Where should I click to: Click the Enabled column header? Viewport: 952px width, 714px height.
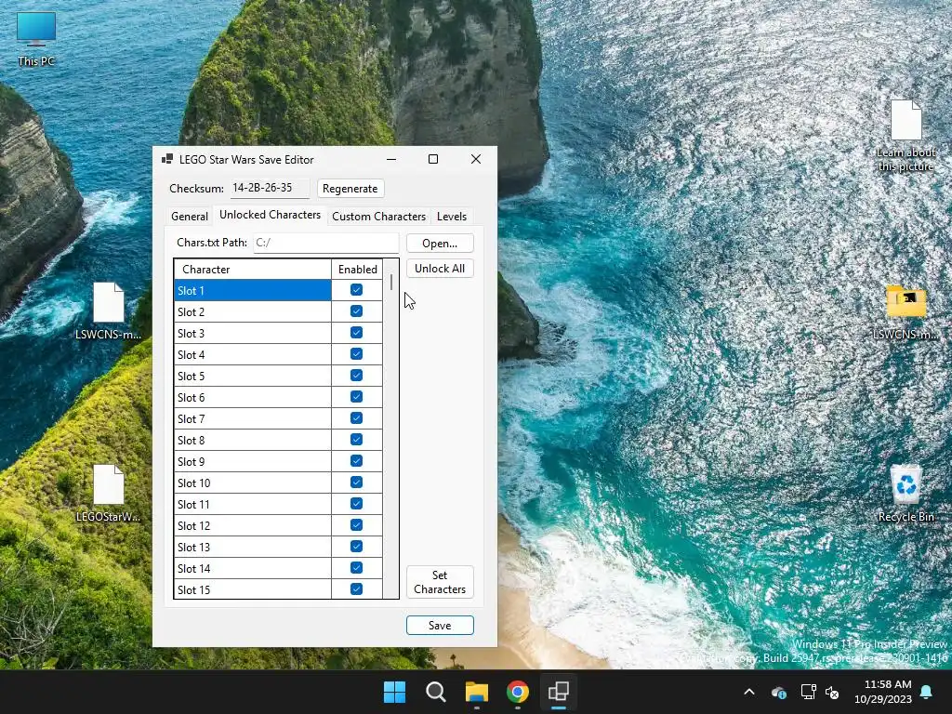point(358,269)
